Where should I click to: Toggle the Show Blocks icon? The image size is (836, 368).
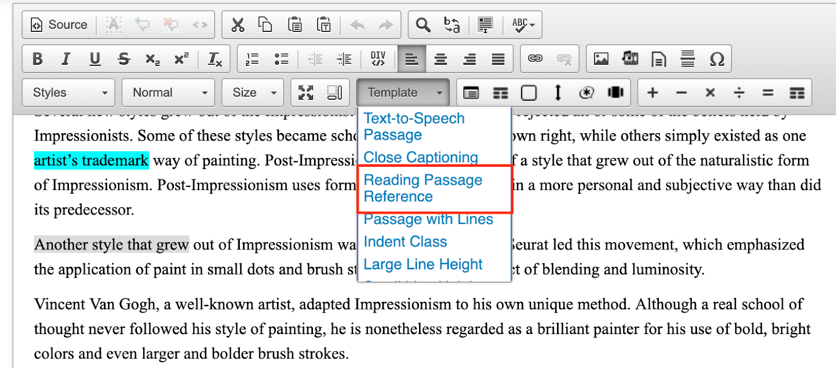[x=334, y=92]
